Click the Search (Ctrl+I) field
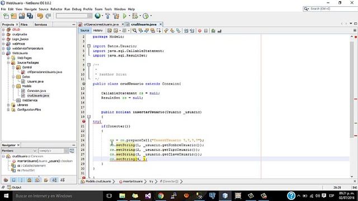This screenshot has height=201, width=358. click(x=330, y=9)
